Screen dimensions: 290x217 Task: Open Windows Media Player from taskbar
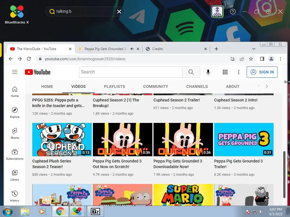pos(42,212)
